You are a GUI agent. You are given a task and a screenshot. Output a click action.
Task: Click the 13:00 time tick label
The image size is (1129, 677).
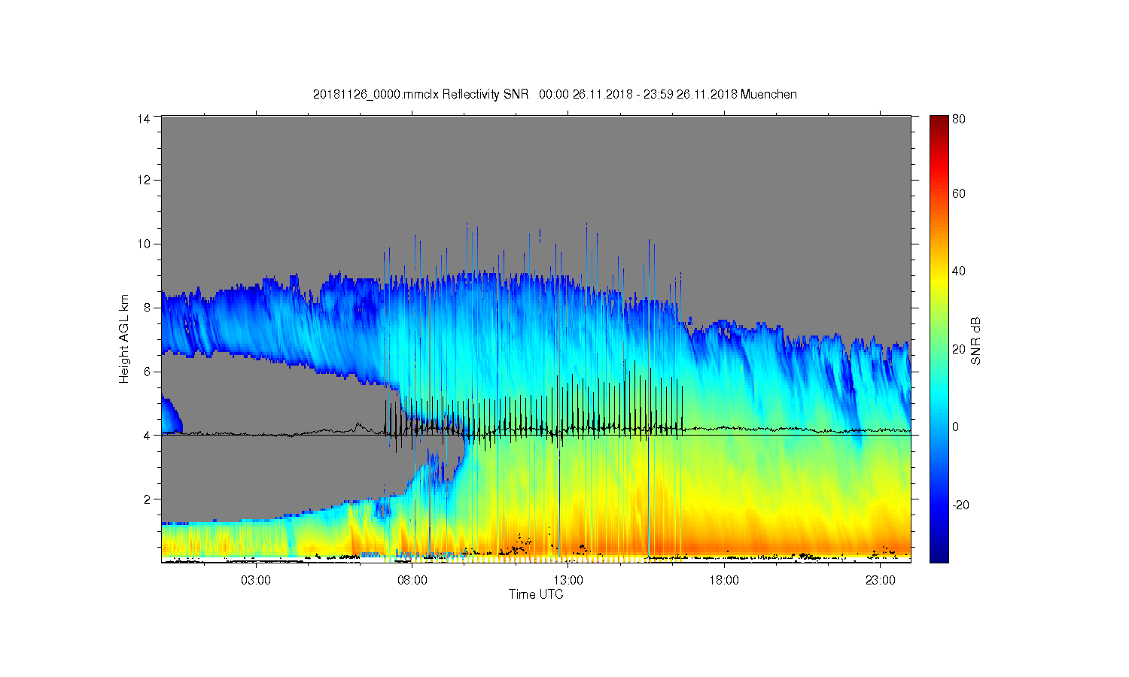568,581
